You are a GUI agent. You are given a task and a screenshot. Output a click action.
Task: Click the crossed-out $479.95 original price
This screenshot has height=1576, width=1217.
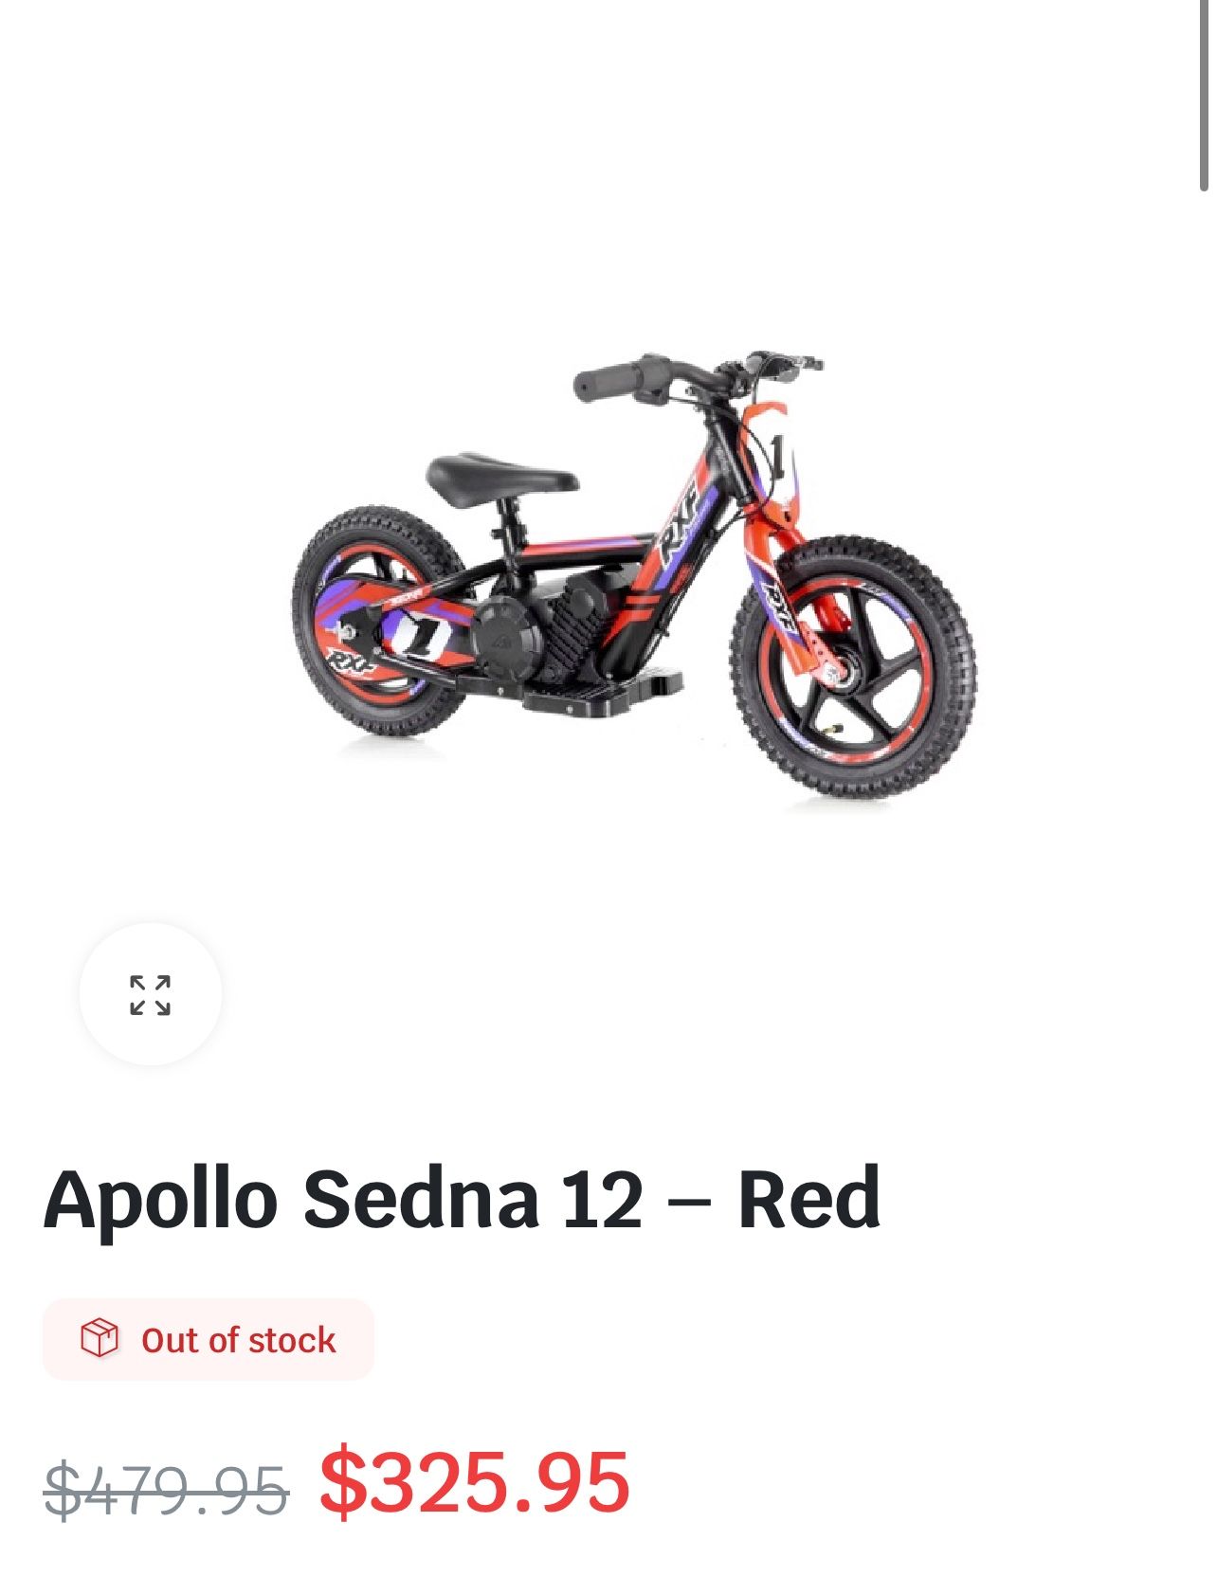click(166, 1489)
